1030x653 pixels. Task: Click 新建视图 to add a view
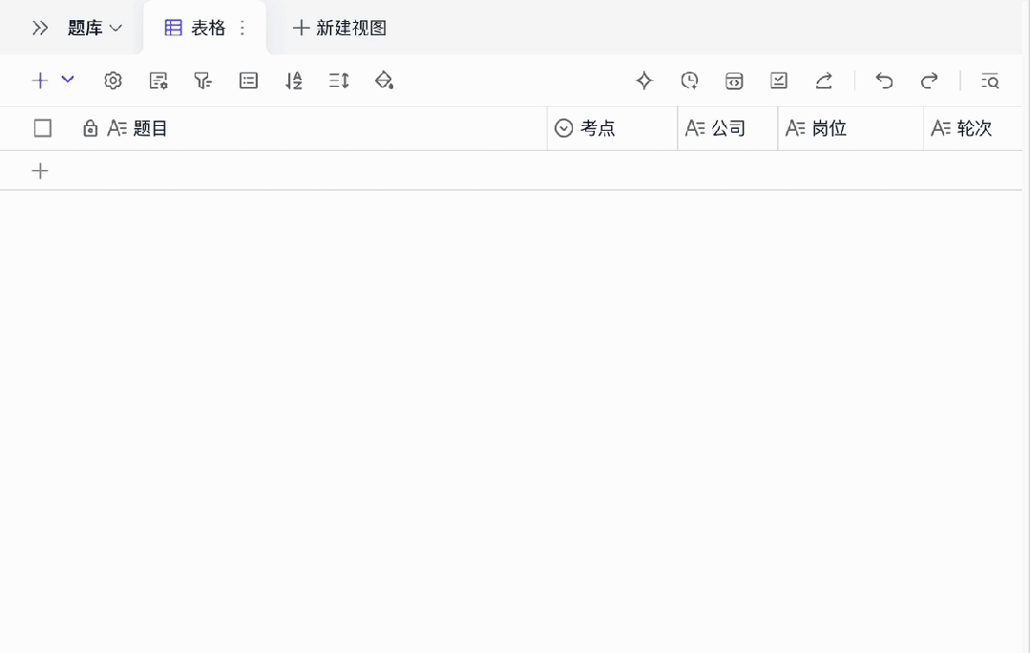340,28
